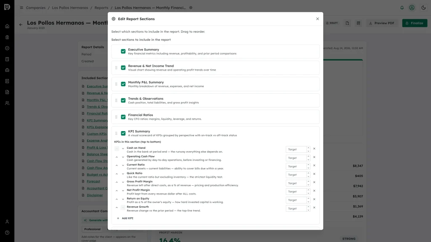The height and width of the screenshot is (242, 431).
Task: Click the app logo in sidebar
Action: tap(7, 7)
